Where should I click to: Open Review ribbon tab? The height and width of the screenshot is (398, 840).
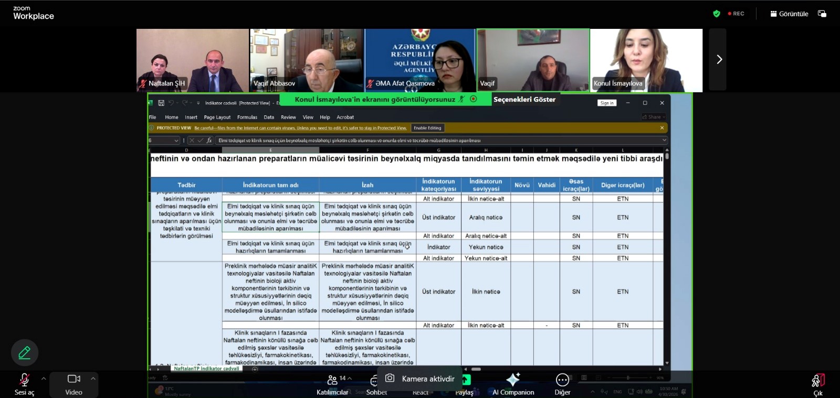pos(288,117)
